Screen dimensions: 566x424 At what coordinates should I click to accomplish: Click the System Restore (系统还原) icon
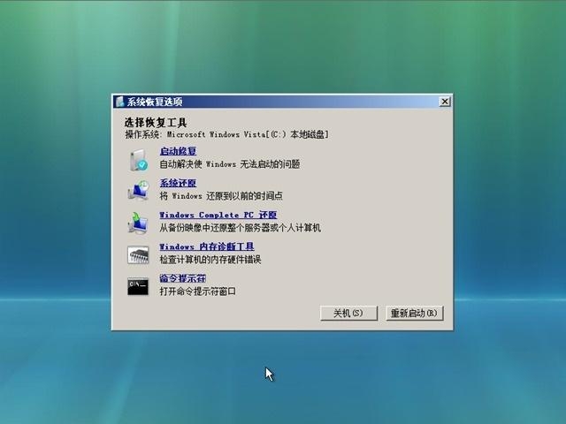coord(138,190)
